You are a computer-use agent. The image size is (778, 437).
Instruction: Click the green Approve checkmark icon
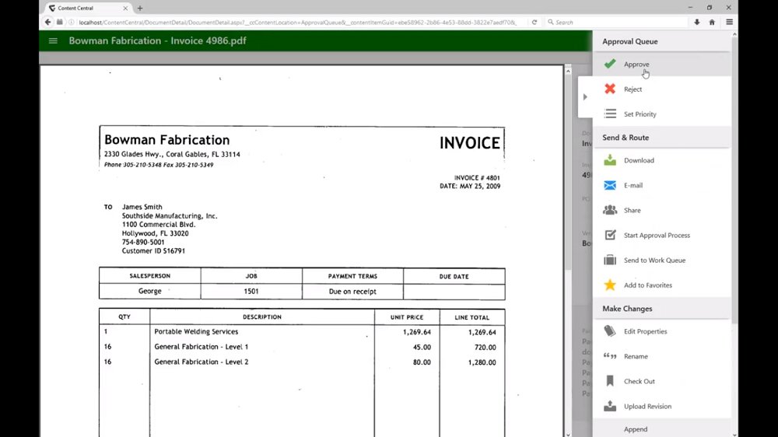[610, 64]
